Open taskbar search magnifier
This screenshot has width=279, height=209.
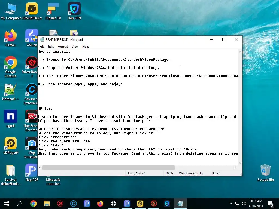click(20, 204)
